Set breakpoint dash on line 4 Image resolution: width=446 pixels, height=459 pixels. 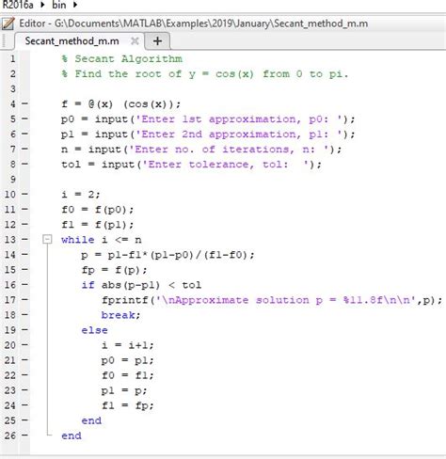coord(24,103)
